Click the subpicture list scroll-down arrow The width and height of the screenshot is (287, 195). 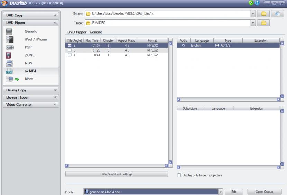(x=282, y=164)
